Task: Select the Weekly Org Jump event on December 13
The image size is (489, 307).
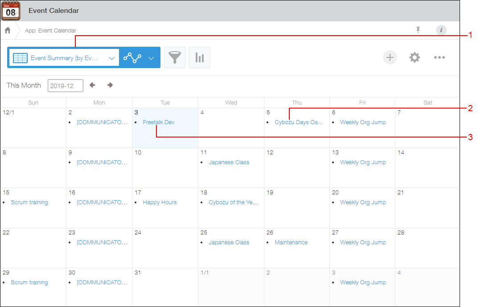Action: [x=362, y=162]
